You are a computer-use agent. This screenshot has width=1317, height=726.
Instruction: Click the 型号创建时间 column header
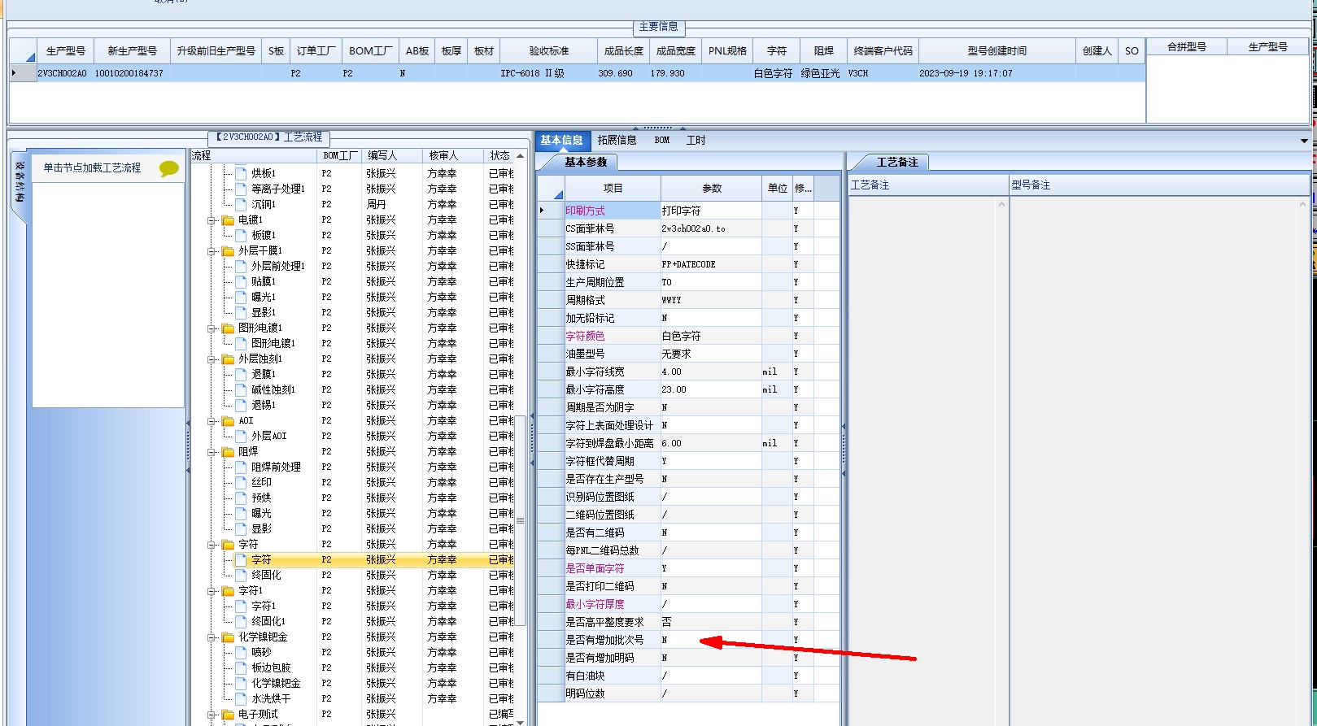point(996,50)
